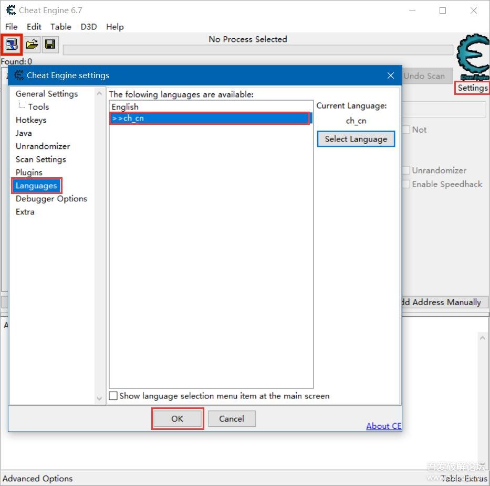
Task: Select Extra settings category
Action: (x=25, y=212)
